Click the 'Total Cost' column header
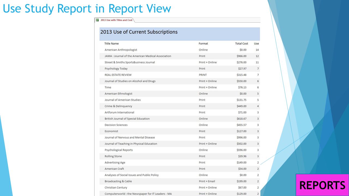This screenshot has width=349, height=196. pyautogui.click(x=242, y=44)
